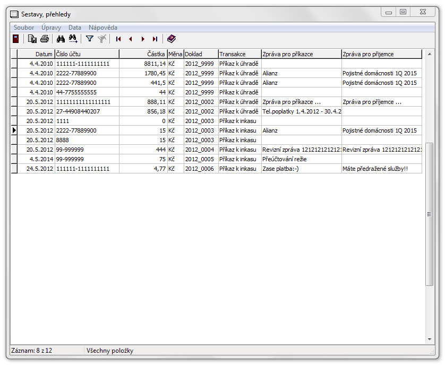This screenshot has height=366, width=445.
Task: Open the Data menu
Action: (75, 28)
